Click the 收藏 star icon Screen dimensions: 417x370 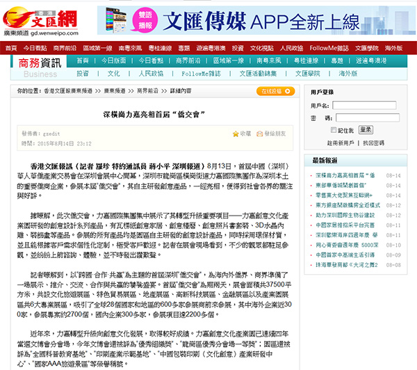(236, 134)
